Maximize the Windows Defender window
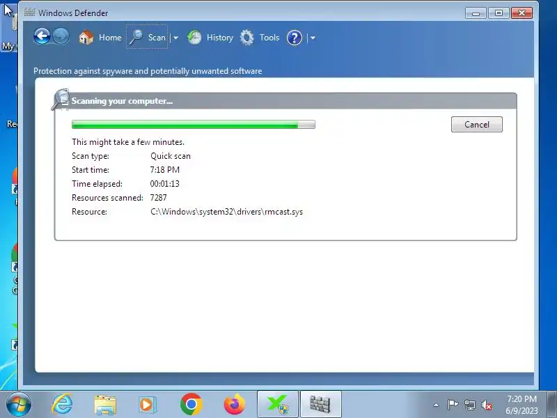The height and width of the screenshot is (418, 557). click(499, 13)
